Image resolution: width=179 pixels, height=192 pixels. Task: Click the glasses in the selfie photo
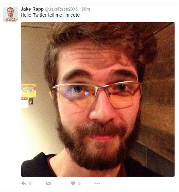(x=97, y=94)
